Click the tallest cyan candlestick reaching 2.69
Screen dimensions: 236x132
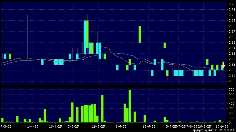coord(85,37)
